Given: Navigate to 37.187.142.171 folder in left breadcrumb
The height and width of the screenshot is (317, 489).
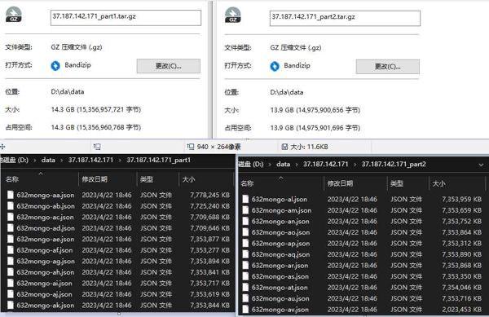Looking at the screenshot, I should point(90,160).
